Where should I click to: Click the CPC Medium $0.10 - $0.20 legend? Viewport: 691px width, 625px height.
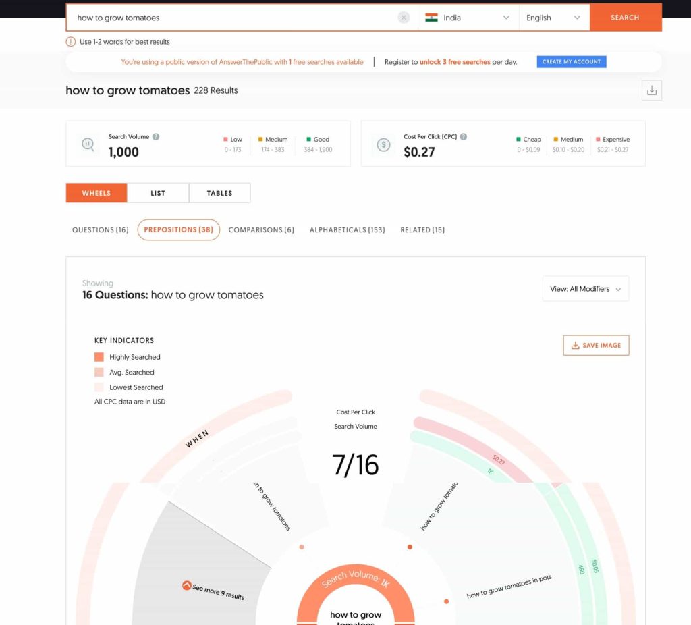pyautogui.click(x=568, y=144)
